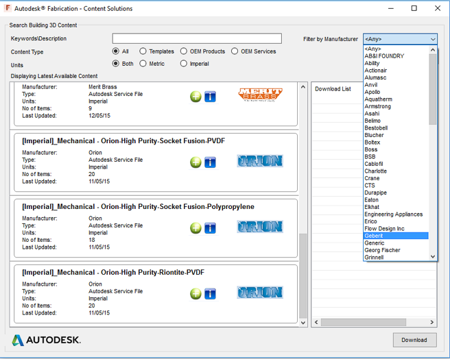450x359 pixels.
Task: Select OEM Products radio button
Action: coord(184,51)
